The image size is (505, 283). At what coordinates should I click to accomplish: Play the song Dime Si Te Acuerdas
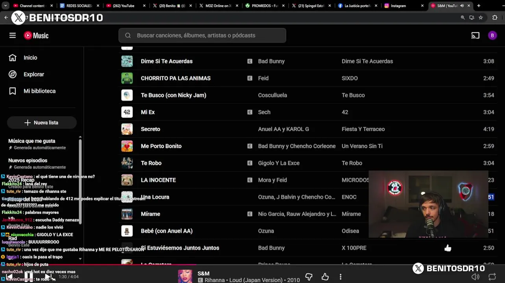166,61
